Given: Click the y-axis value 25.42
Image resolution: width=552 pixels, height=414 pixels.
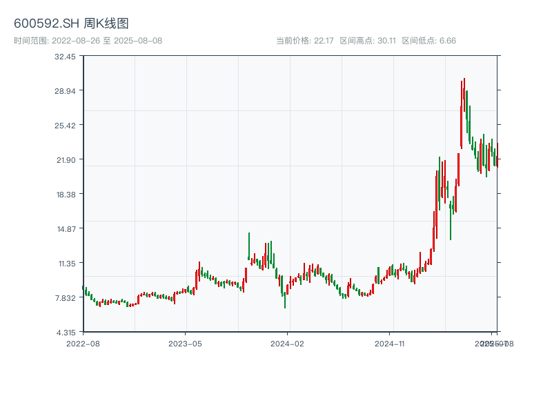Looking at the screenshot, I should pyautogui.click(x=65, y=126).
